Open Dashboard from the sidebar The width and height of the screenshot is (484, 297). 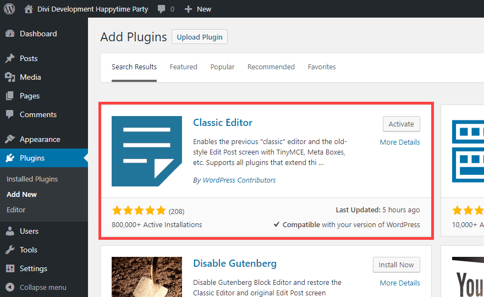pos(38,34)
